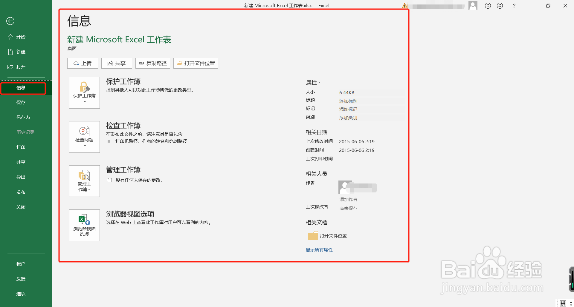Click 添加作者 to add an author
The height and width of the screenshot is (307, 574).
point(348,200)
